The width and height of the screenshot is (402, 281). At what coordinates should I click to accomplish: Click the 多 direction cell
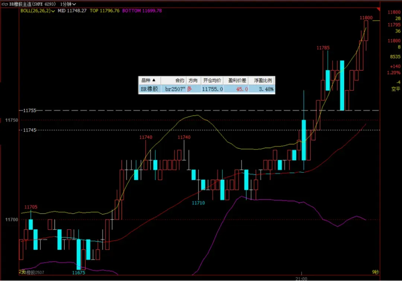[189, 89]
